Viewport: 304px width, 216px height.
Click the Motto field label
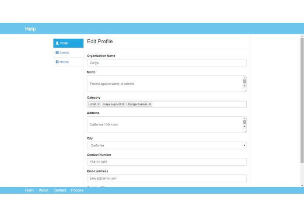(91, 72)
